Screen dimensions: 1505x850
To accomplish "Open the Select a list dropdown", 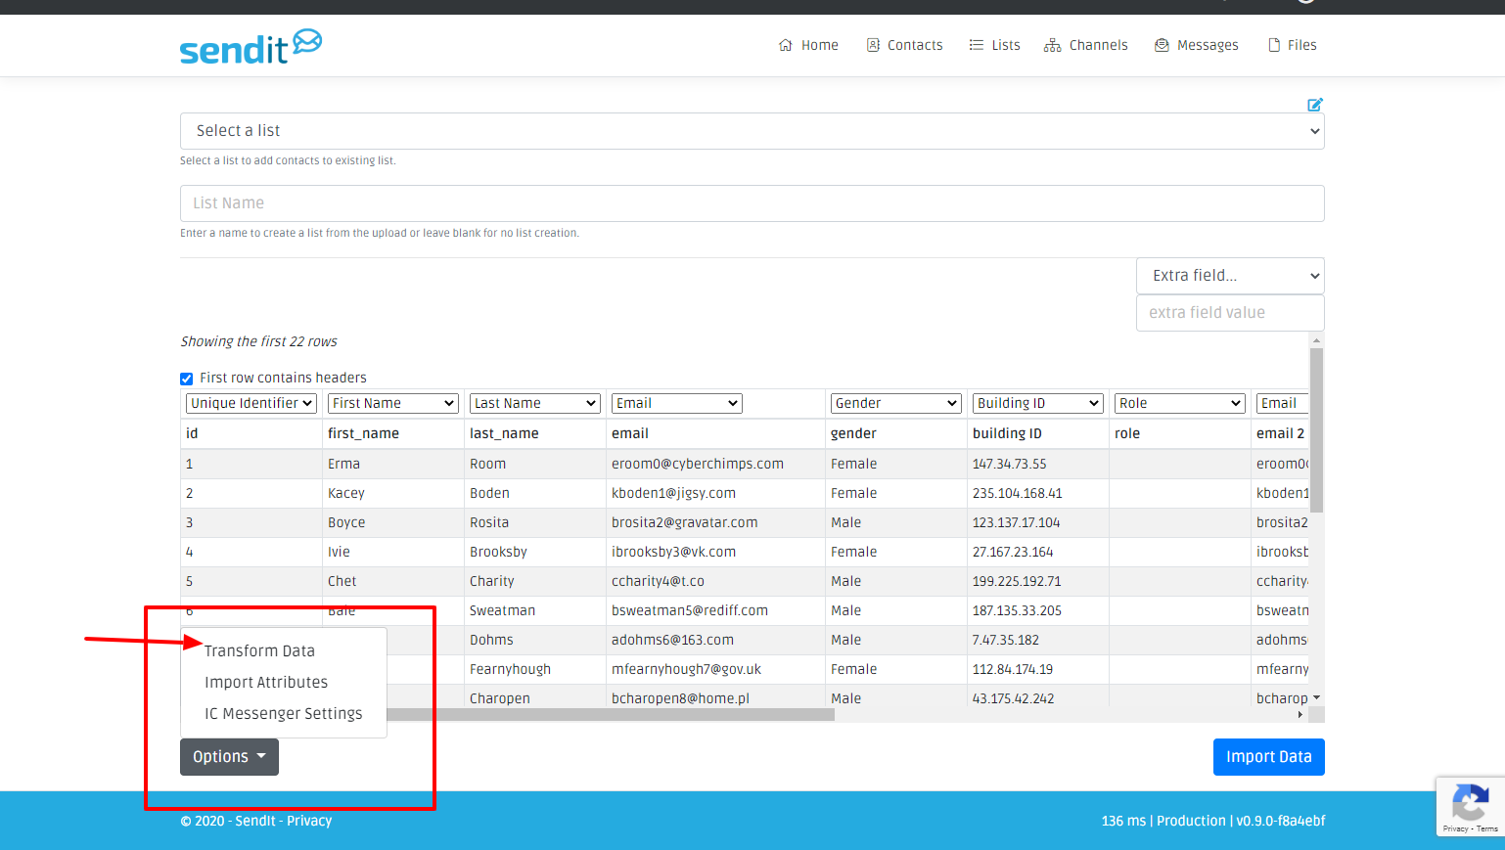I will click(752, 131).
